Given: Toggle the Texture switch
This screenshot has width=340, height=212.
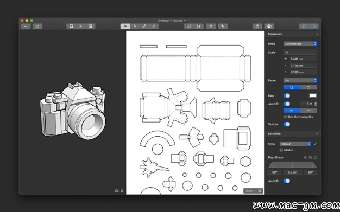Looking at the screenshot, I should pos(287,124).
